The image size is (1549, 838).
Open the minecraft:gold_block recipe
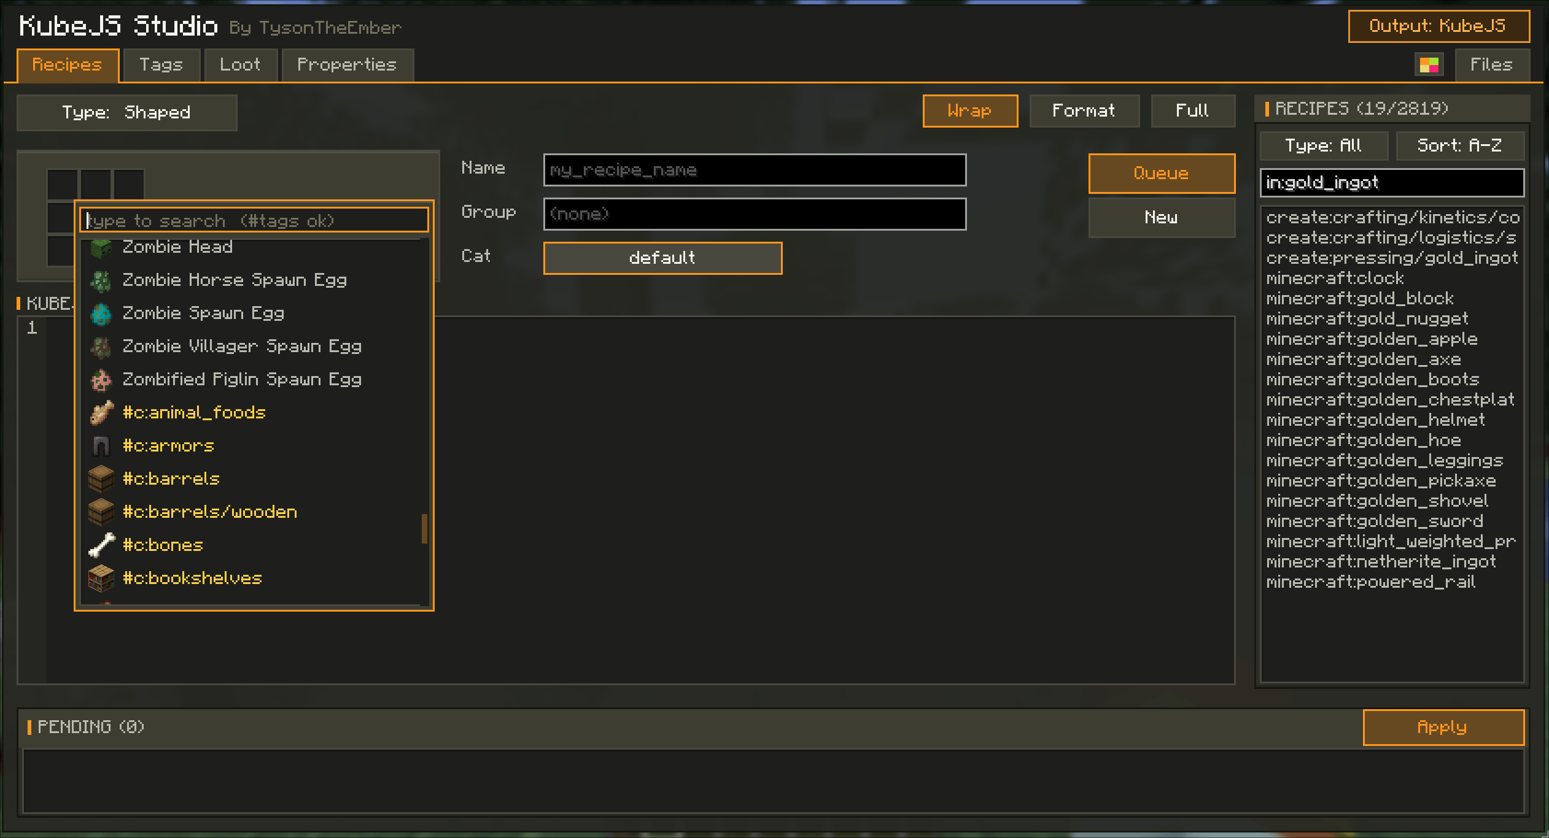coord(1392,299)
